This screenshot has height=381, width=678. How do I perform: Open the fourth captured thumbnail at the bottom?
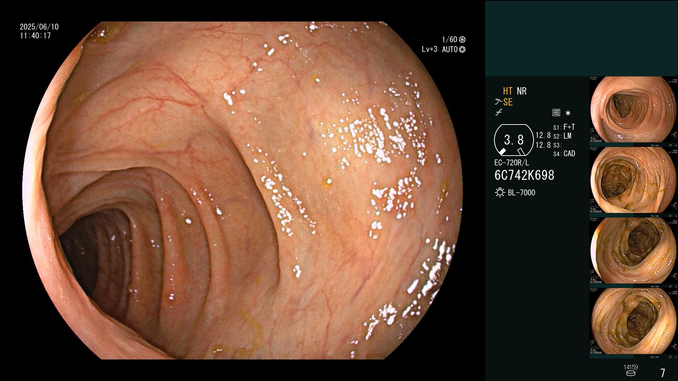click(634, 321)
